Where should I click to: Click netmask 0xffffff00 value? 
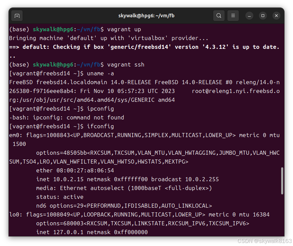(131, 179)
